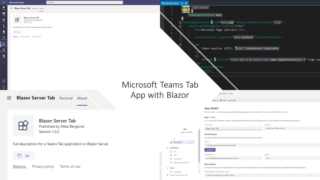Click the App ID GUID field
Screen dimensions: 320x180
point(262,145)
